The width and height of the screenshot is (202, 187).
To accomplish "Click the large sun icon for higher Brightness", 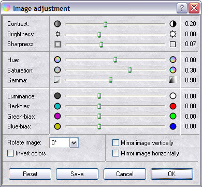I will pos(173,34).
